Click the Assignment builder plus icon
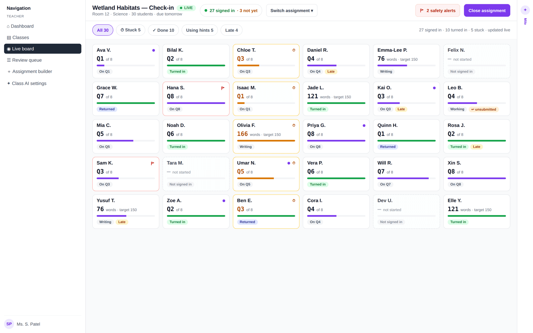 point(9,72)
